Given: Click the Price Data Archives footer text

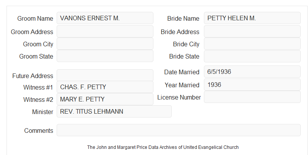Looking at the screenshot, I should point(163,147).
